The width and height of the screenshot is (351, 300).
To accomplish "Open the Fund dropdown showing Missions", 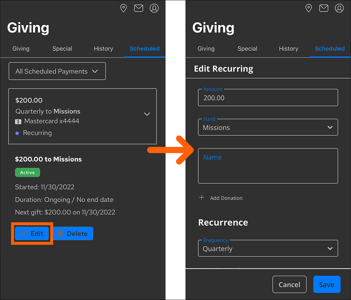I will pyautogui.click(x=268, y=127).
